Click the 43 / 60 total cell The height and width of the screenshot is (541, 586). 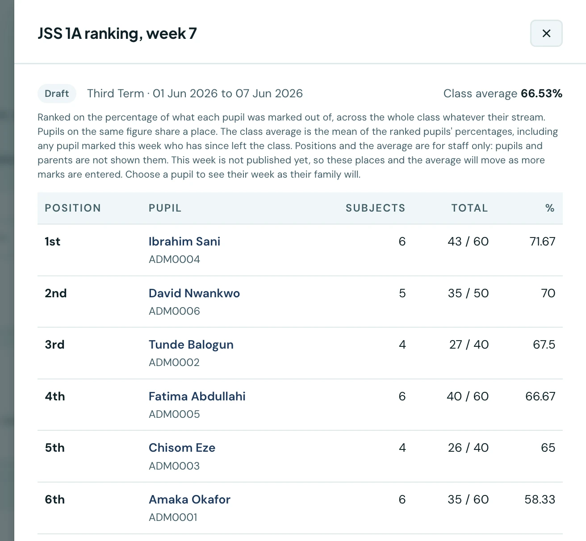click(x=468, y=241)
